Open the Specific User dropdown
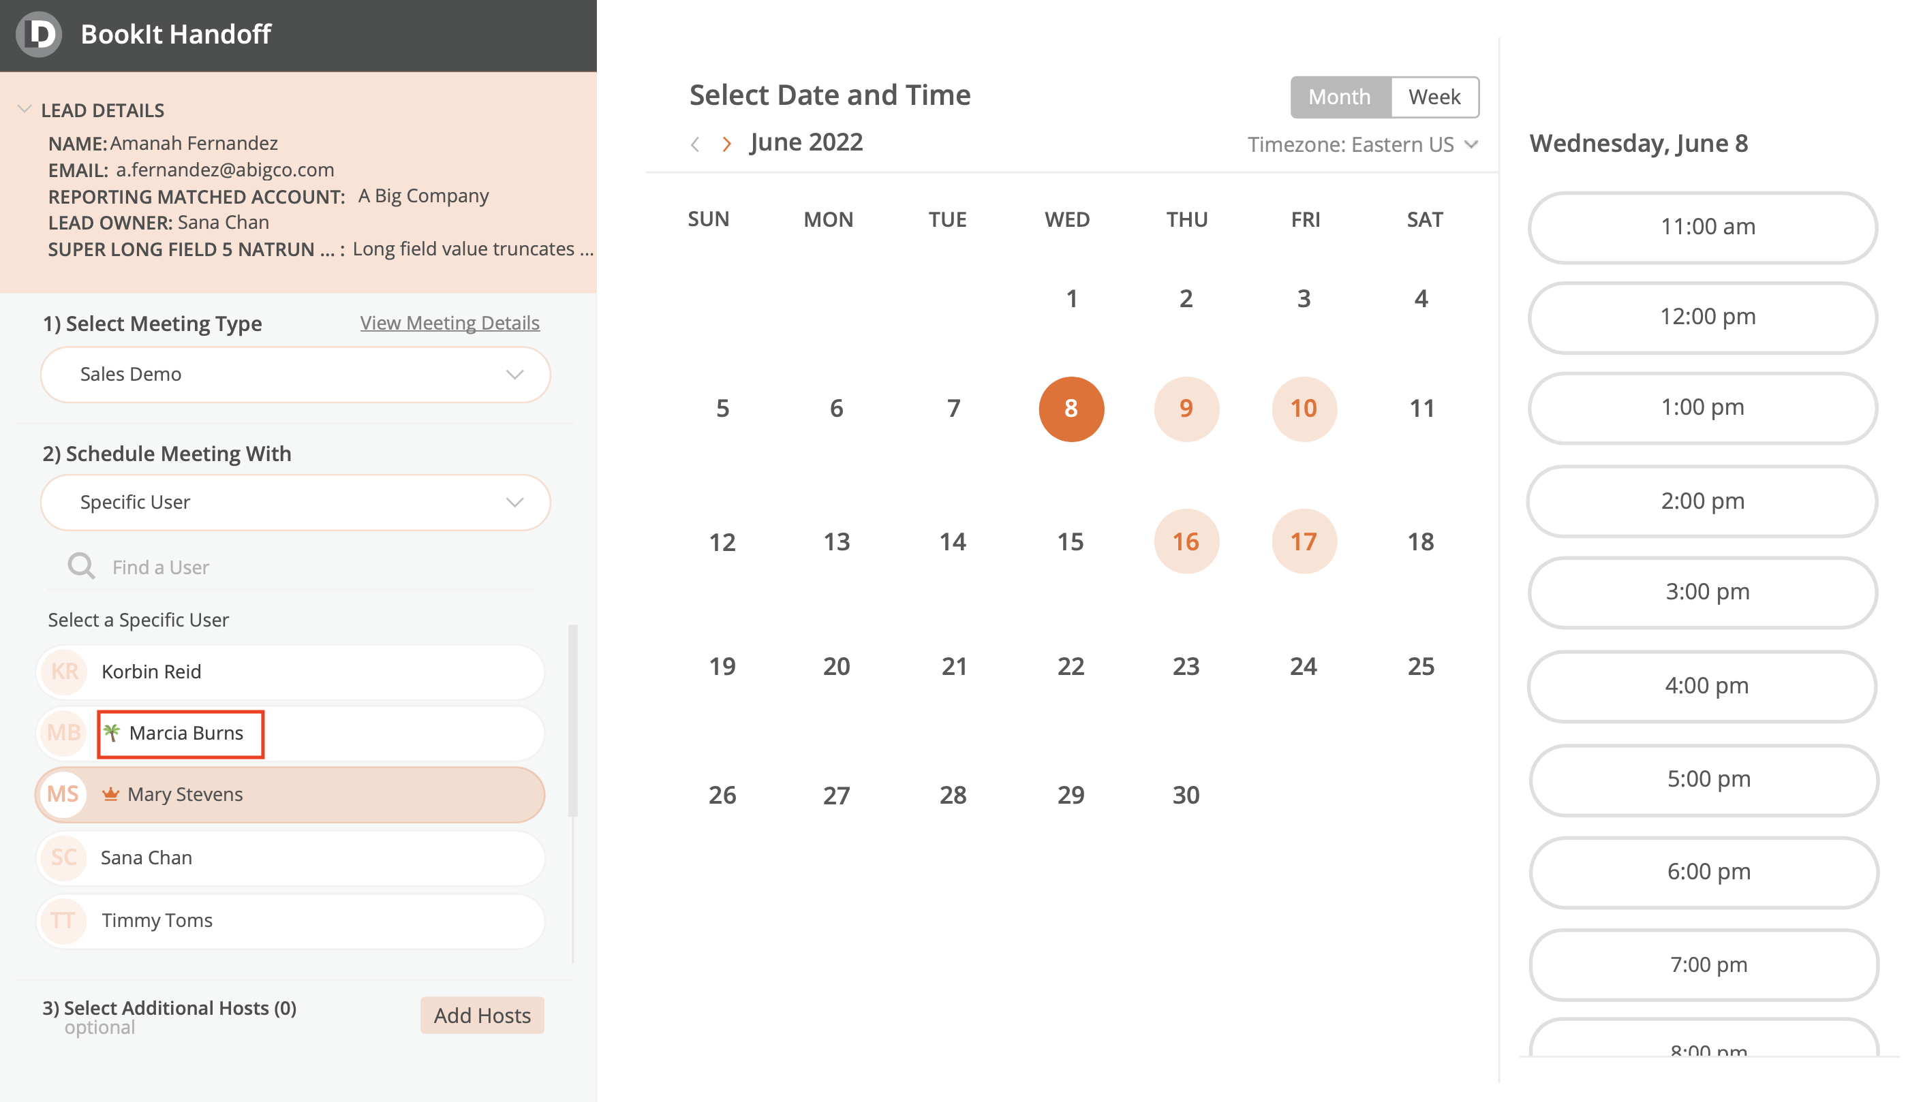The image size is (1923, 1102). (x=295, y=502)
